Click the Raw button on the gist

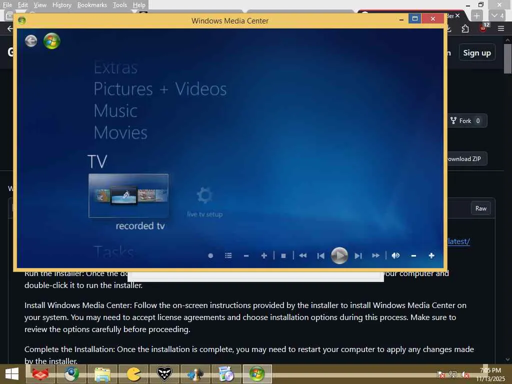click(480, 208)
